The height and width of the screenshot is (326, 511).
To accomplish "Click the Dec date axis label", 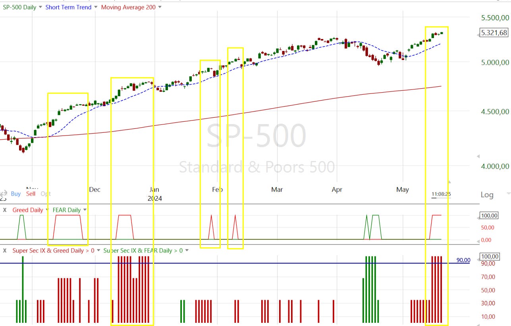I will coord(94,190).
